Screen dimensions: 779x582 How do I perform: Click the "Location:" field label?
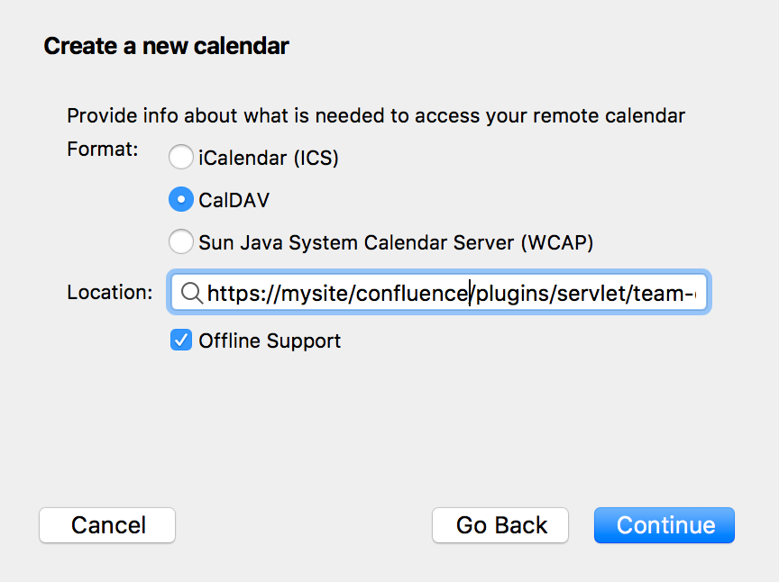click(x=109, y=292)
